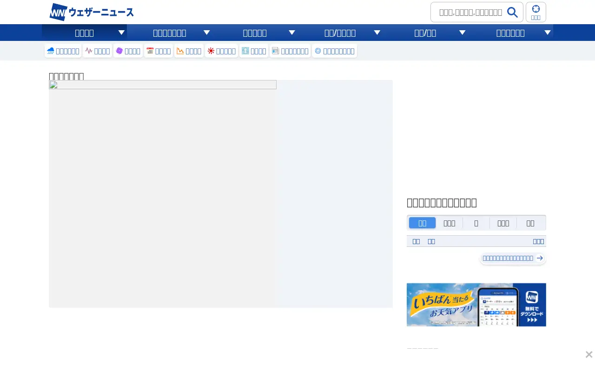This screenshot has width=595, height=372.
Task: Dismiss the bottom overlay with the X
Action: pos(589,355)
